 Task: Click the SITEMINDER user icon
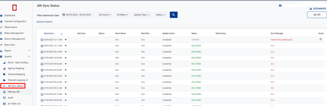click(x=311, y=9)
